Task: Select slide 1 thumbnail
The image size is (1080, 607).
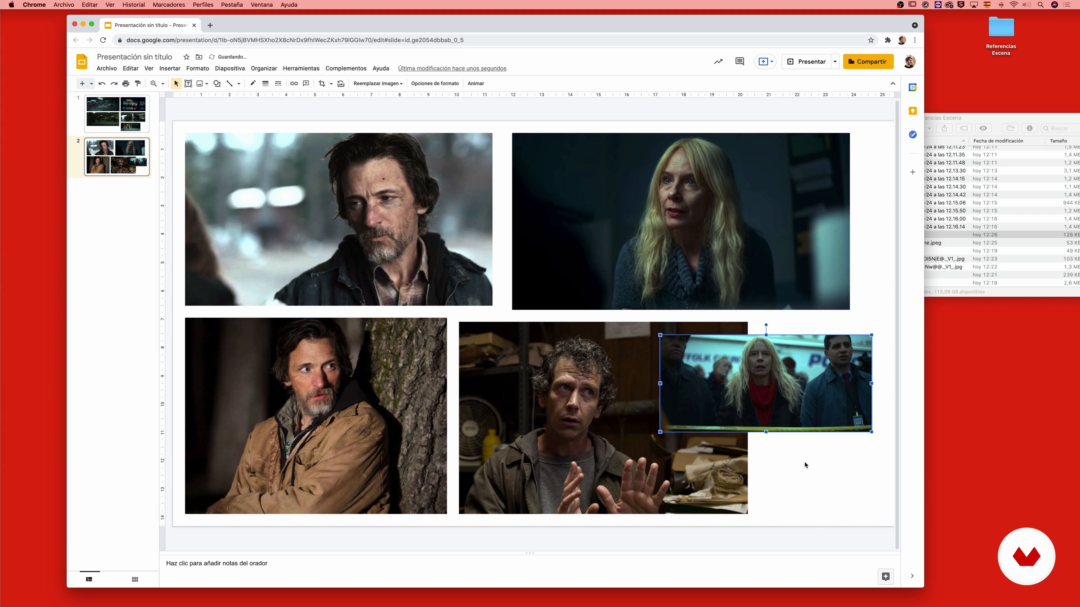Action: (116, 114)
